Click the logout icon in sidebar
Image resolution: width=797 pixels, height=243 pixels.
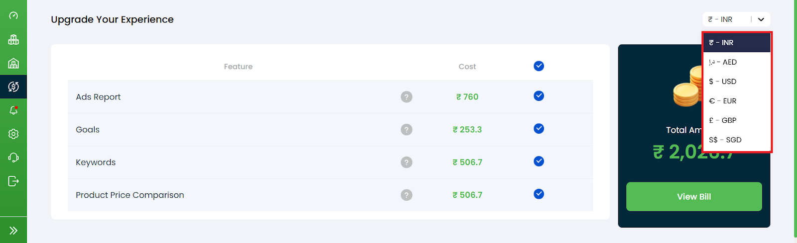tap(13, 181)
